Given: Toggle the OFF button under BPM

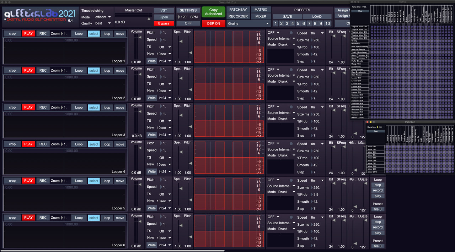Looking at the screenshot, I should click(x=188, y=23).
